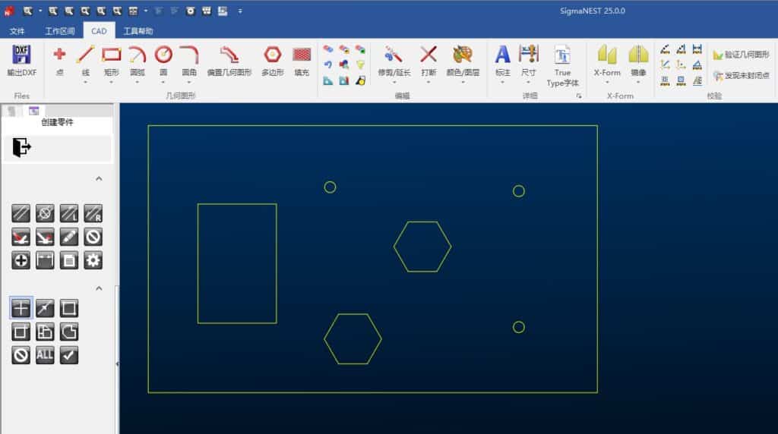The image size is (778, 434).
Task: Toggle the crosshair selection mode button
Action: [21, 308]
